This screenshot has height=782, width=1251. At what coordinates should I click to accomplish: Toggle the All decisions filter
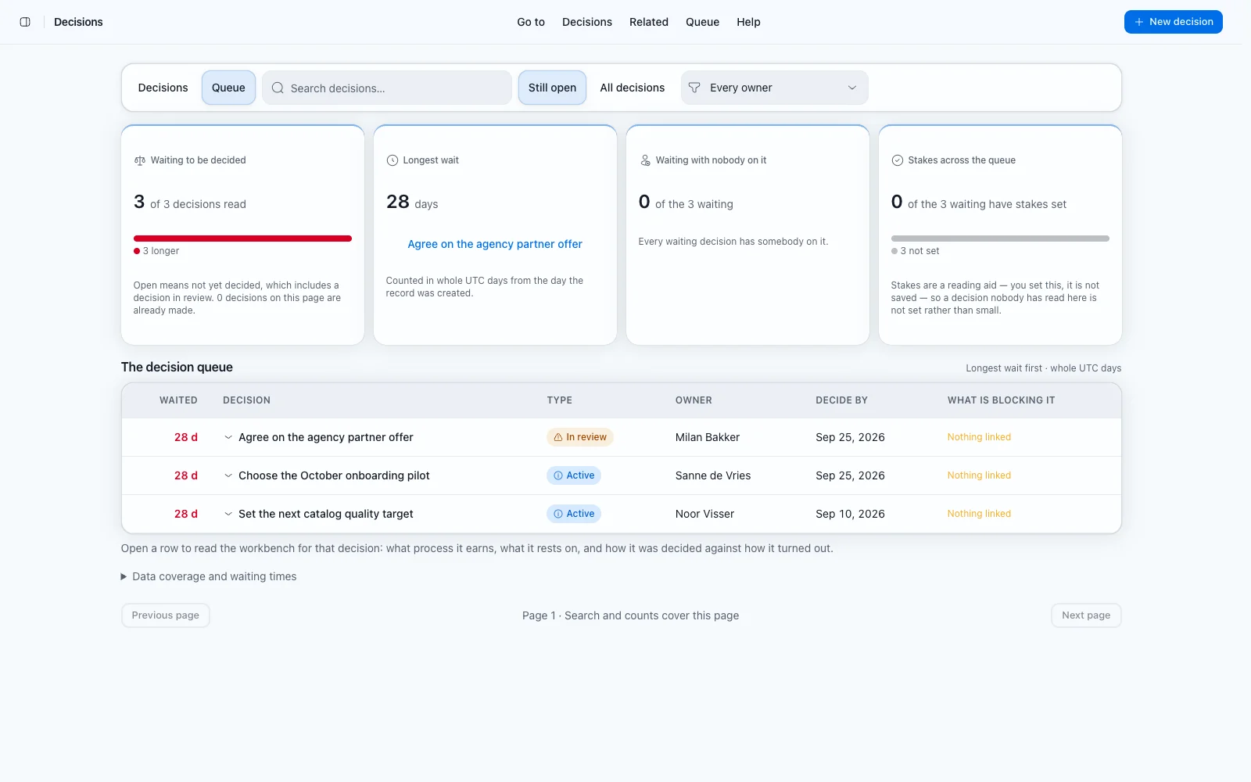click(633, 88)
